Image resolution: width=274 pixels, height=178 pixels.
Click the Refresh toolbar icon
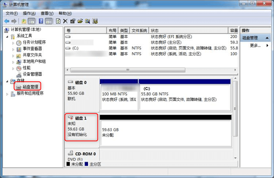tap(58, 21)
